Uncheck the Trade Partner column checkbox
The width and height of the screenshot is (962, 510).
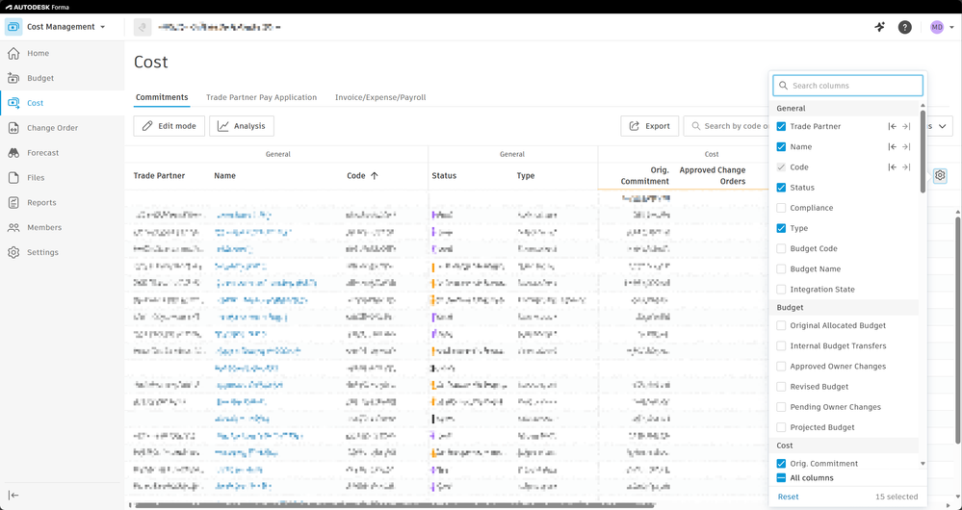[781, 126]
